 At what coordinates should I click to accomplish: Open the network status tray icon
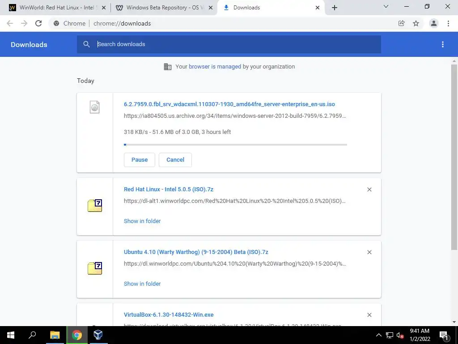(x=390, y=335)
